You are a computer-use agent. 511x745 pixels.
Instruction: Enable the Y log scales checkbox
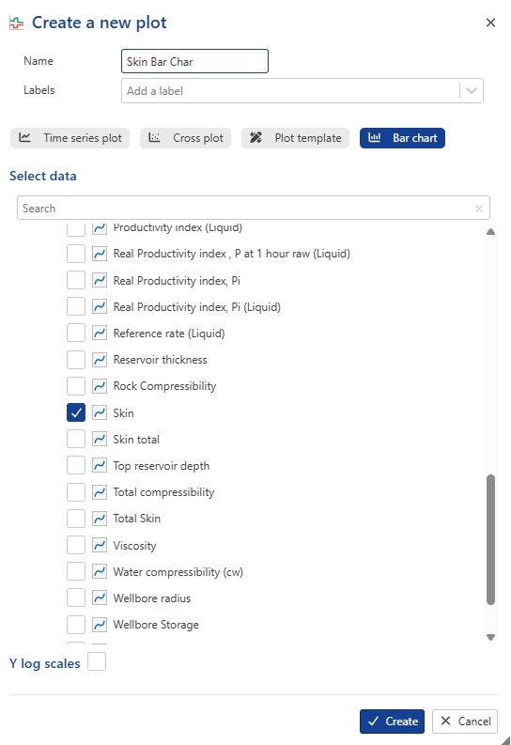[x=97, y=661]
